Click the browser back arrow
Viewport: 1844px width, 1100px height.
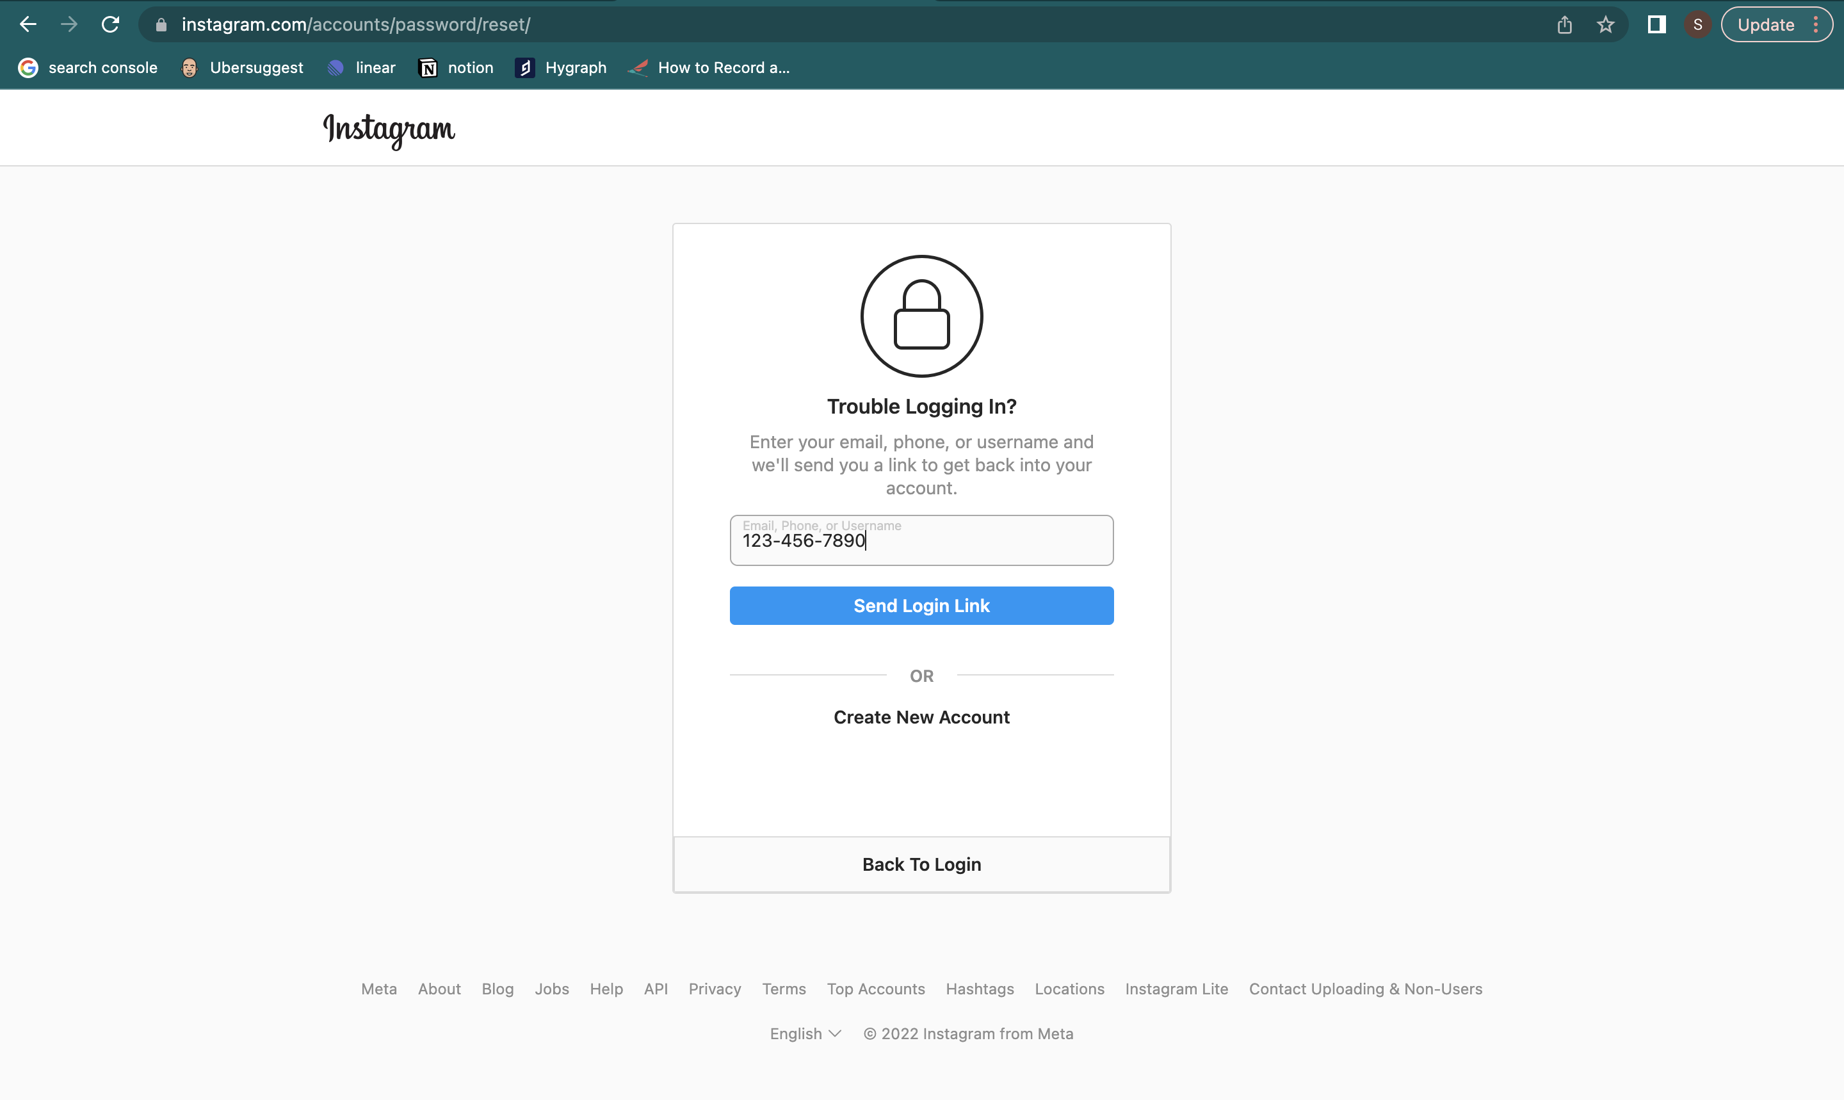(28, 24)
